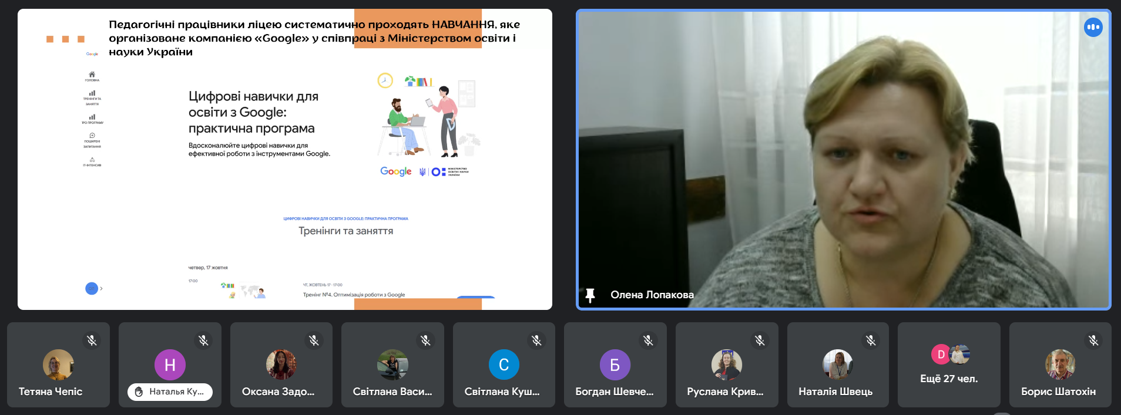Viewport: 1121px width, 415px height.
Task: Click the raised hand icon on Наталья tile
Action: coord(139,392)
